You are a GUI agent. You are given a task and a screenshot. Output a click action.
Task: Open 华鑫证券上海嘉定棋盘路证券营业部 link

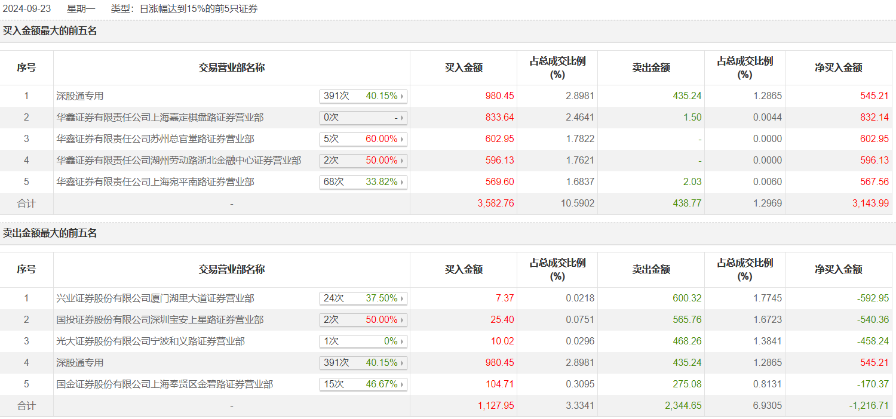tap(159, 118)
